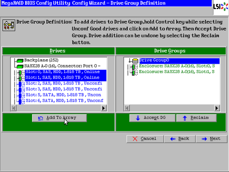Click the Accept DG button
This screenshot has width=229, height=172.
(x=153, y=118)
